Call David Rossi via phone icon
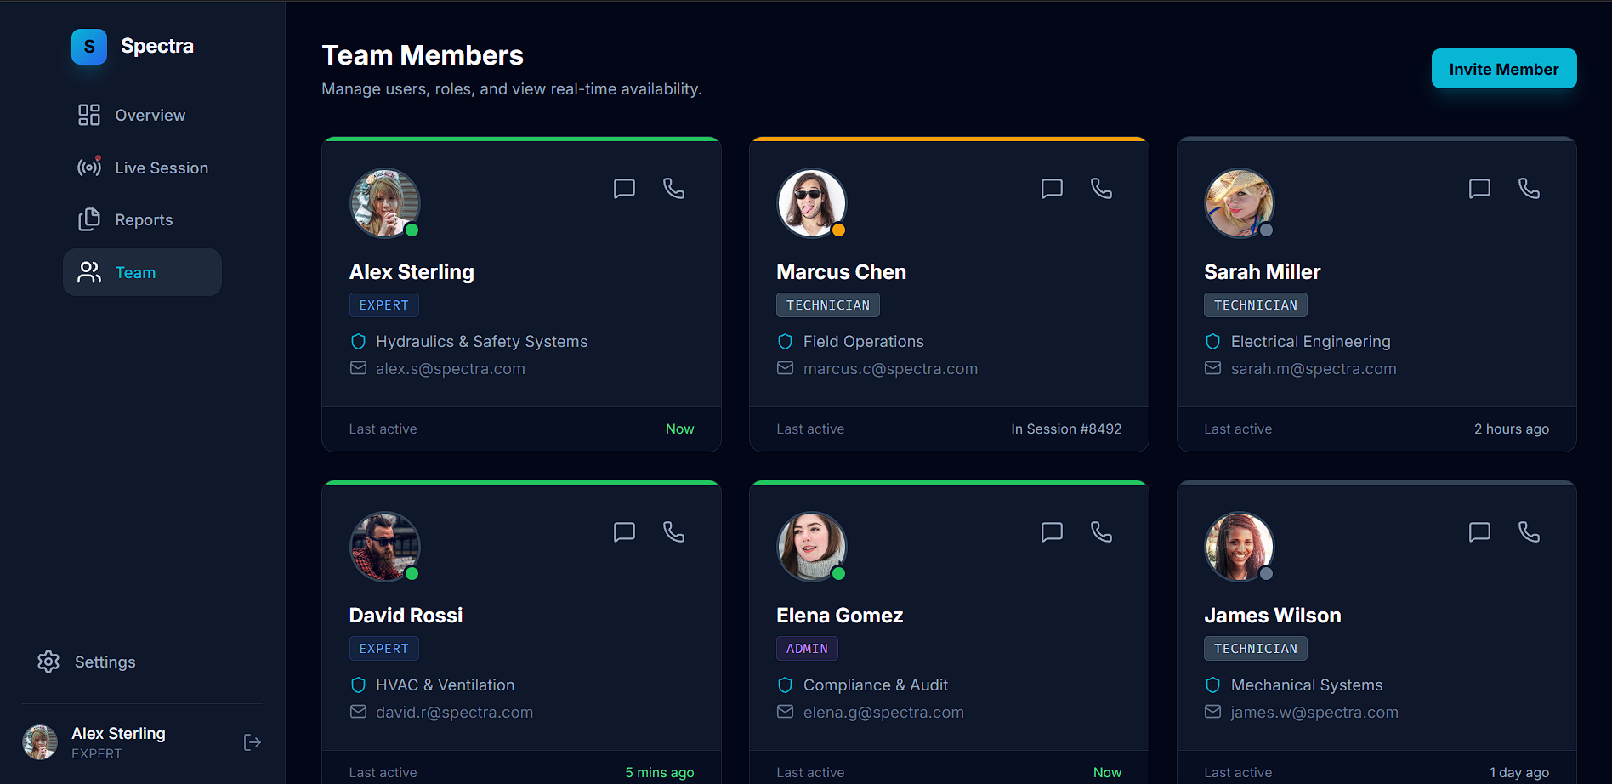Screen dimensions: 1612x784 673,532
